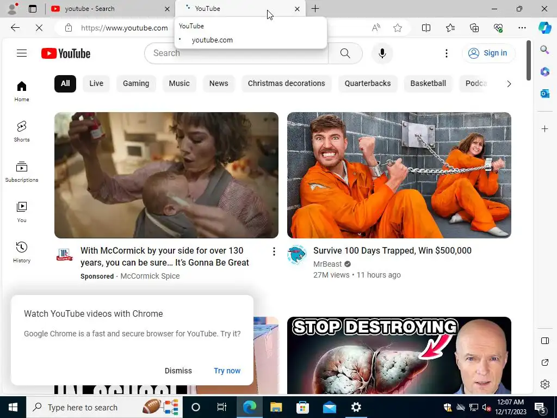Open Edge sidebar search icon
Image resolution: width=557 pixels, height=418 pixels.
[544, 50]
